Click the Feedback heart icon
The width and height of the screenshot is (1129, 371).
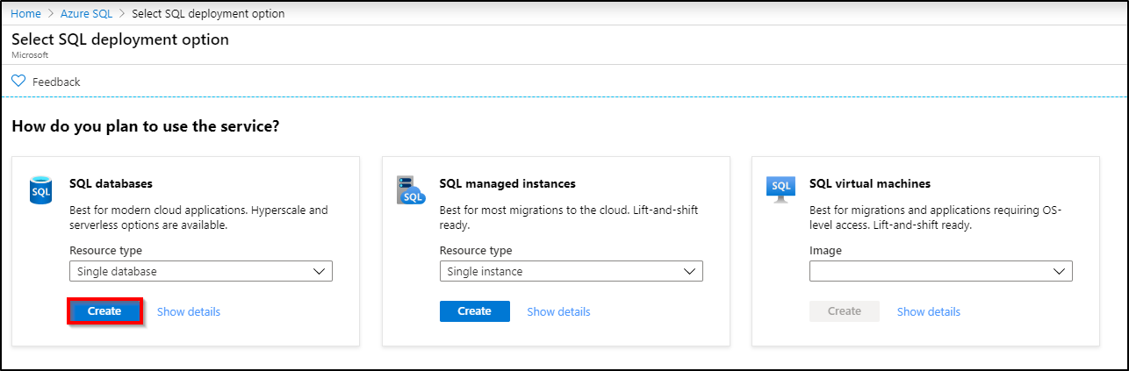coord(18,81)
